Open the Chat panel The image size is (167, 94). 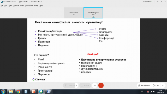[x=156, y=85]
